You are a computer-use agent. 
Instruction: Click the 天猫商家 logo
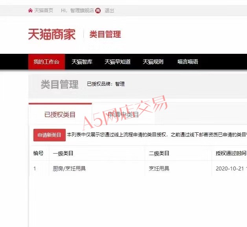52,34
